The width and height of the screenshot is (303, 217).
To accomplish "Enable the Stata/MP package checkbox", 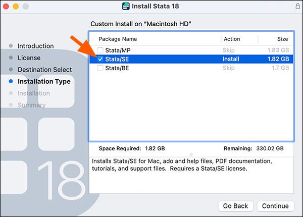I will (x=101, y=50).
